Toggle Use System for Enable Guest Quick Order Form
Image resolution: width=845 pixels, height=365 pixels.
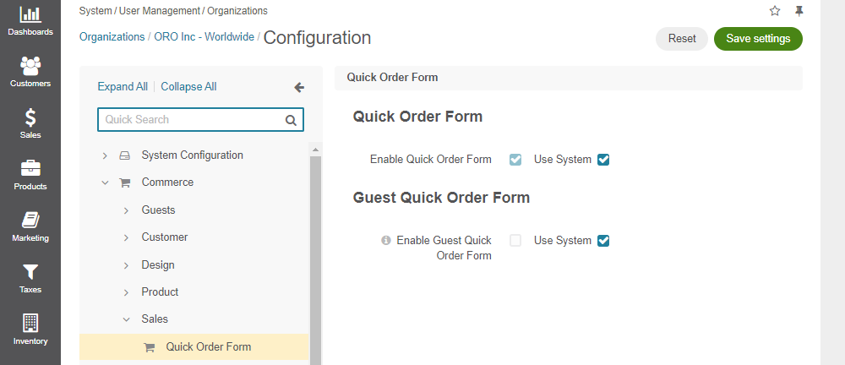pyautogui.click(x=603, y=241)
